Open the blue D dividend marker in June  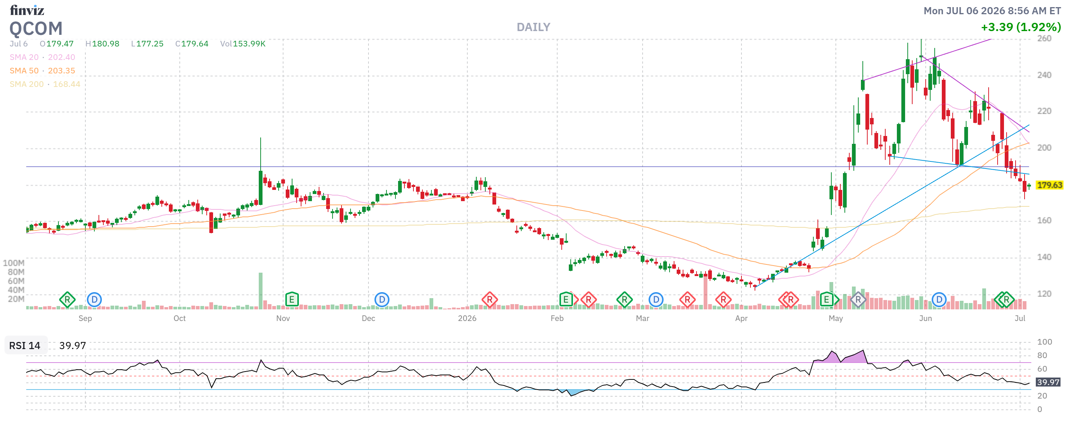pos(939,300)
